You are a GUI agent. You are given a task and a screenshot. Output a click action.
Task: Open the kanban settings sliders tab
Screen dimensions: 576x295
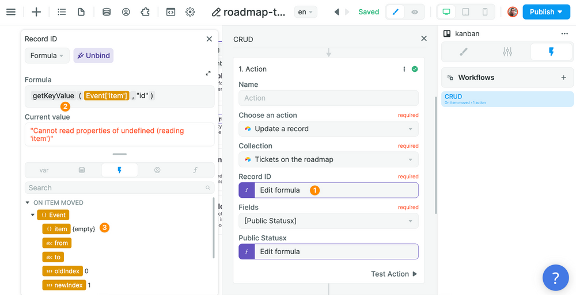tap(507, 52)
